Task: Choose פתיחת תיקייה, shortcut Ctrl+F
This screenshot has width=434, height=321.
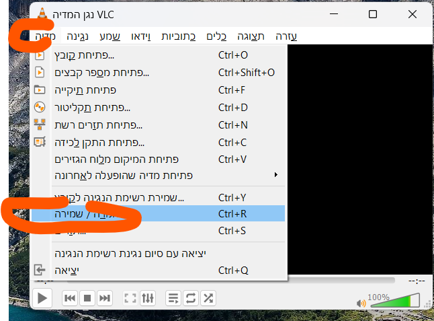Action: (159, 90)
